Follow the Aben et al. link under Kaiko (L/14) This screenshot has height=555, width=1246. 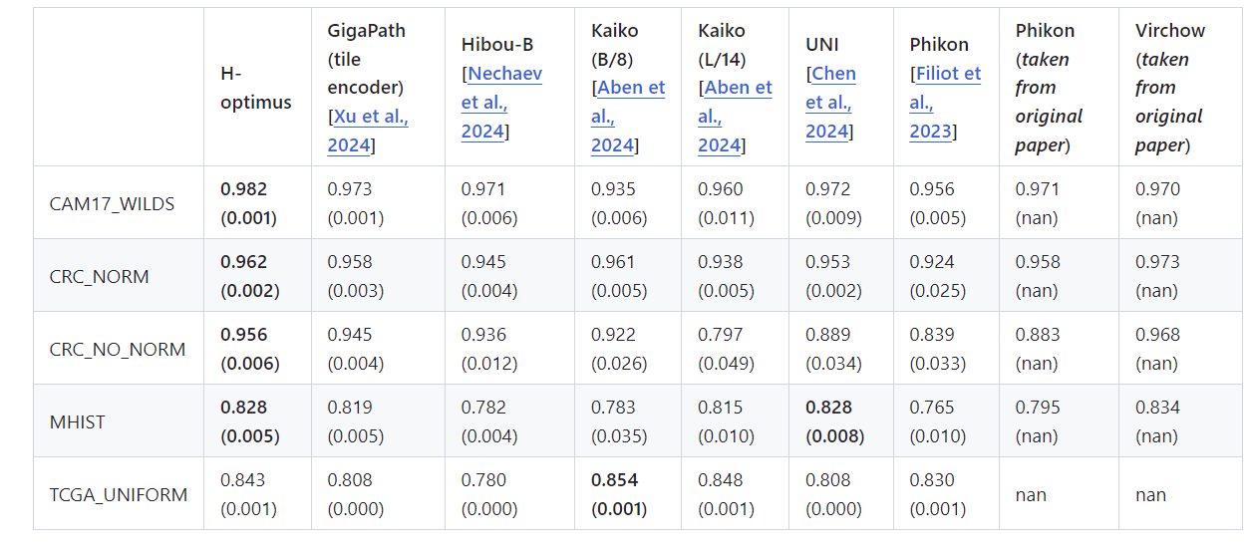click(x=735, y=116)
